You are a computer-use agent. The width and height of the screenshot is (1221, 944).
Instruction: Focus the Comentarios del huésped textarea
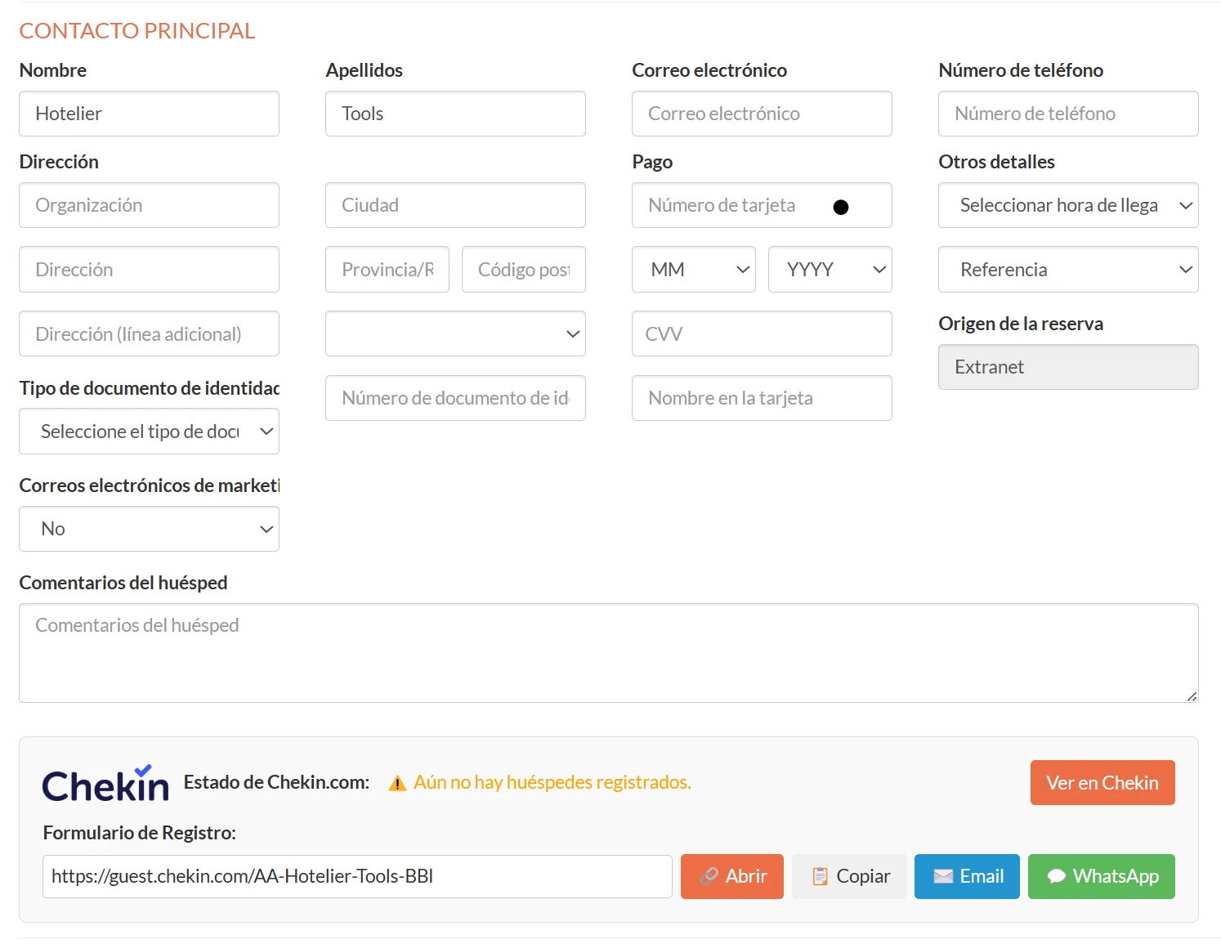[609, 653]
